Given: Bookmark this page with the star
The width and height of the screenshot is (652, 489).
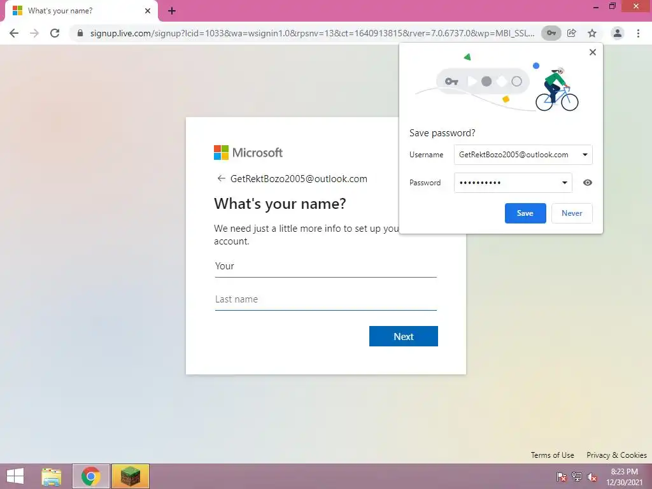Looking at the screenshot, I should tap(592, 33).
